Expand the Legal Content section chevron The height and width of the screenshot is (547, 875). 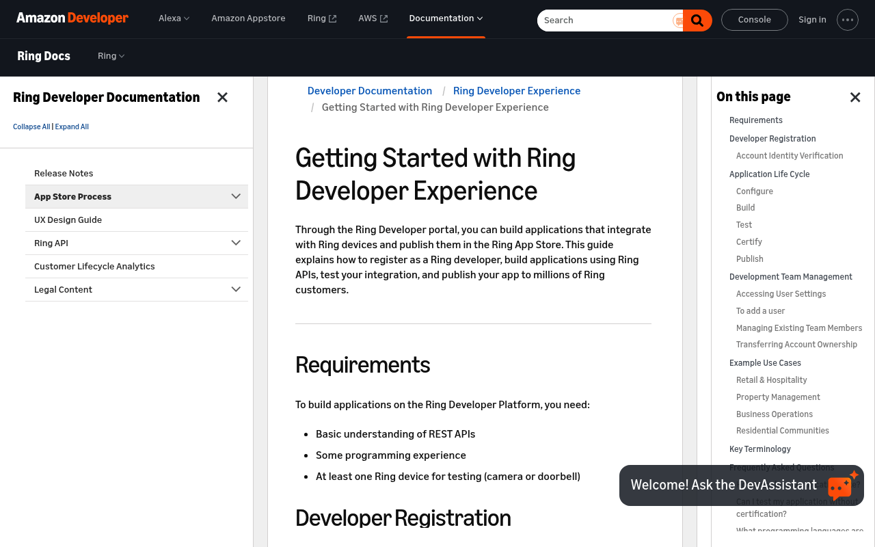236,289
